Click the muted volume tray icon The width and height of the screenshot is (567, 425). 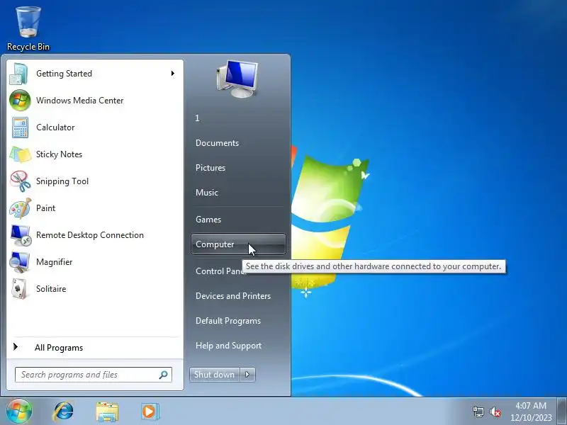(495, 412)
